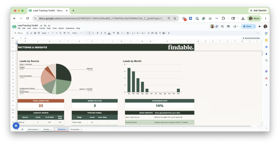This screenshot has width=280, height=145.
Task: Check the cloud document status icon
Action: pyautogui.click(x=49, y=25)
